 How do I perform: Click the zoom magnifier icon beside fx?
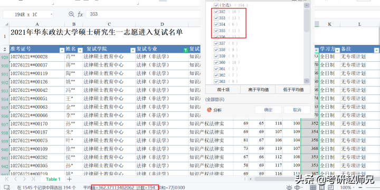(x=71, y=14)
